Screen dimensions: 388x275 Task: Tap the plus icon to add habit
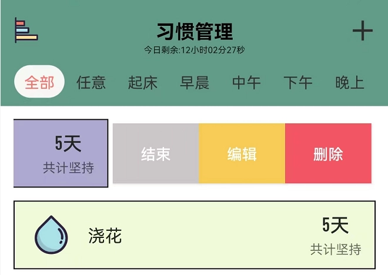[x=362, y=31]
